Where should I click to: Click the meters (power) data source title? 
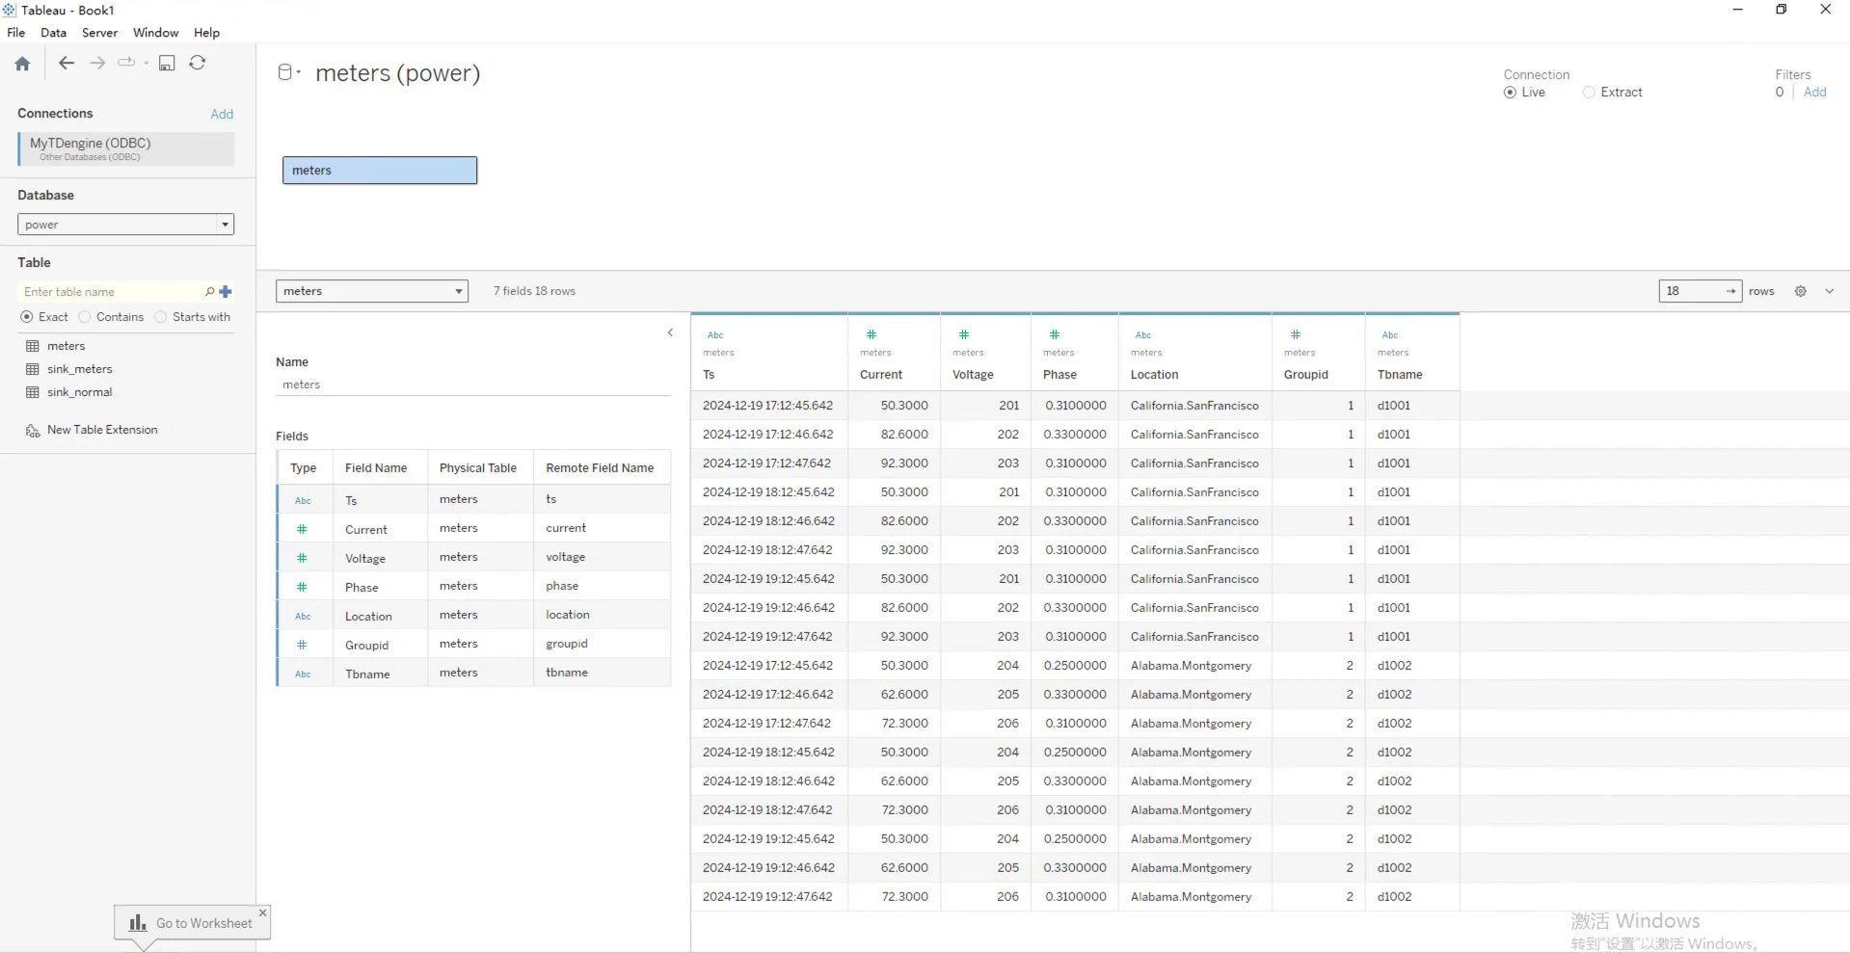(x=397, y=73)
